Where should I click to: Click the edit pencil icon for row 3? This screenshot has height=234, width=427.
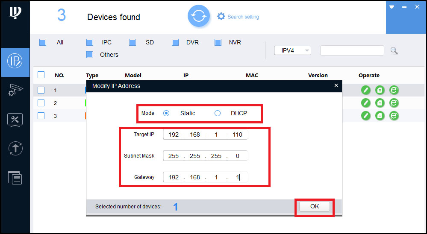point(366,116)
